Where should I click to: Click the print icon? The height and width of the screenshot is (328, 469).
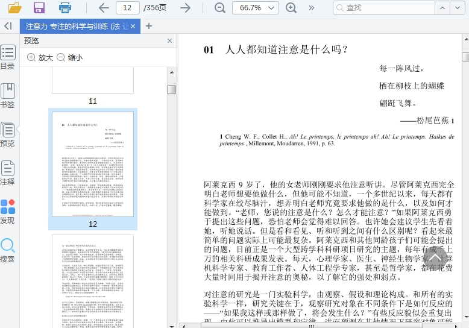pyautogui.click(x=65, y=8)
